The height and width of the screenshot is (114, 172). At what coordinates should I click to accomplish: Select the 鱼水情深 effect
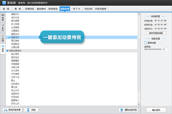(15, 54)
